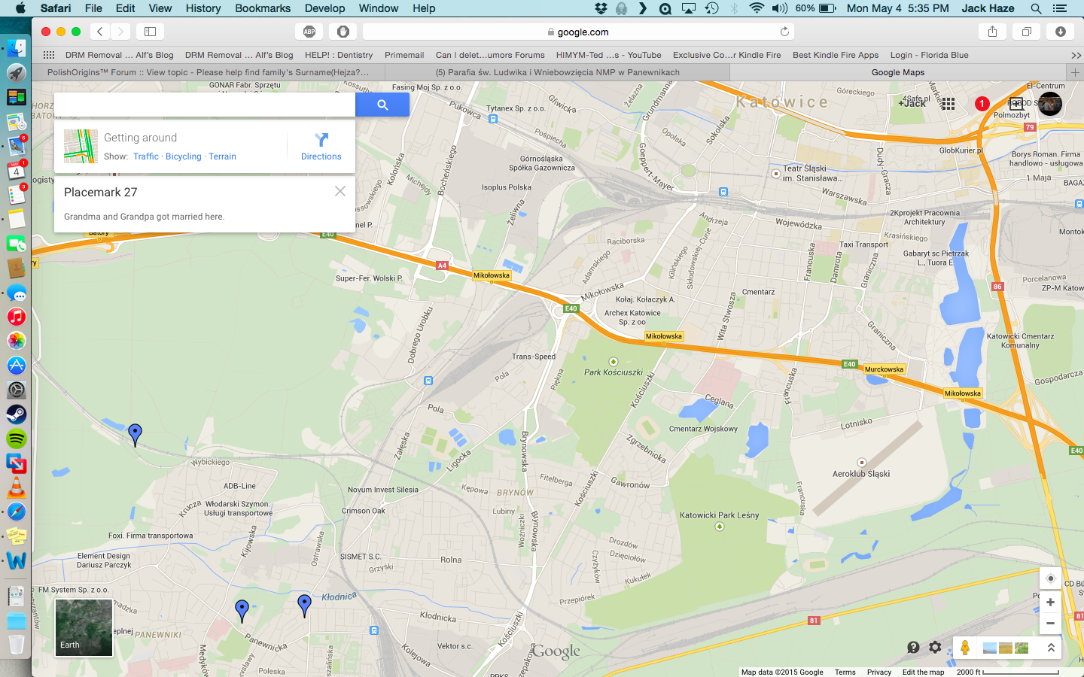Zoom in on the map

pos(1050,602)
